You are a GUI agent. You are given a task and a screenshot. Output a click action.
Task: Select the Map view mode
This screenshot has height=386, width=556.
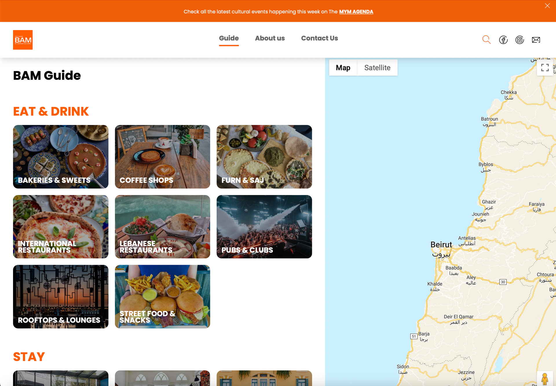click(343, 67)
